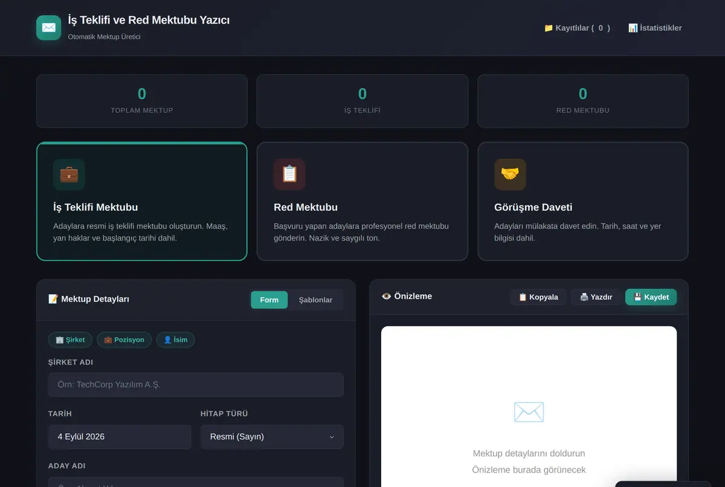Click the memo icon beside Mektup Detayları
725x487 pixels.
53,299
